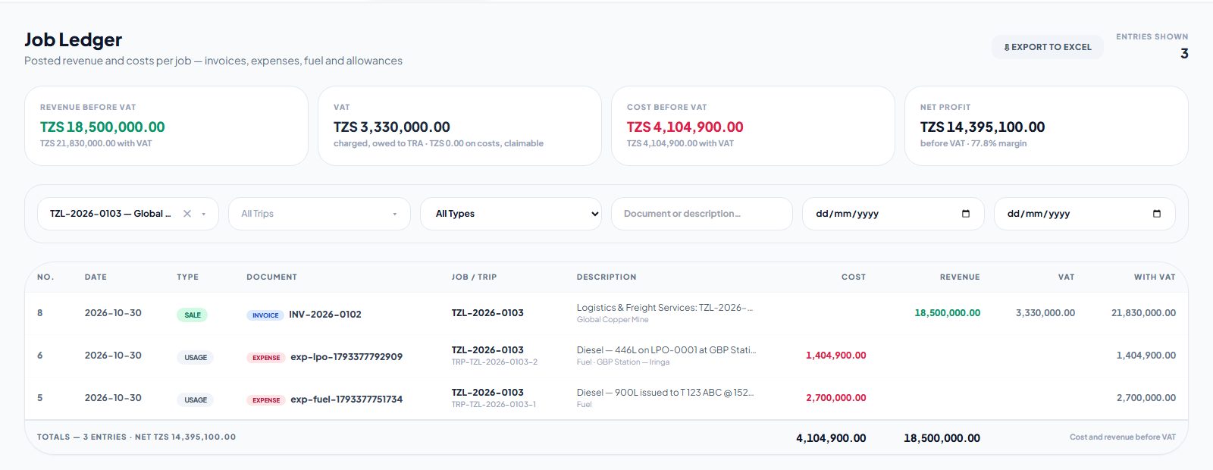Click the Export to Excel button

1048,47
